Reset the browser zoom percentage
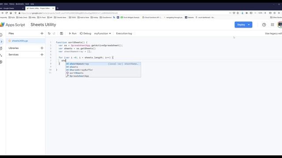 point(260,13)
